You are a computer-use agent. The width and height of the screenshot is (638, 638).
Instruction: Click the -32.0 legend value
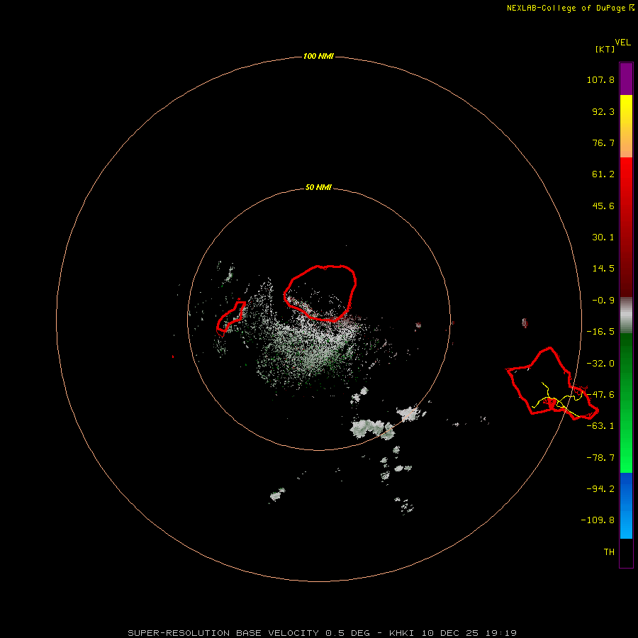pos(600,364)
